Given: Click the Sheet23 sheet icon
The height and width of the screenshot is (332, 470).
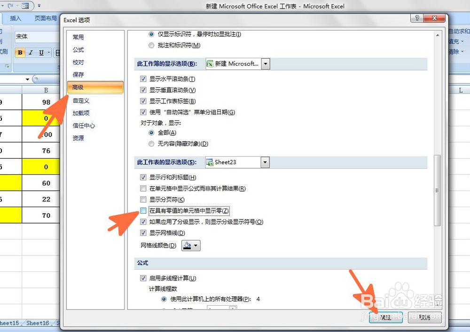Looking at the screenshot, I should [x=210, y=162].
